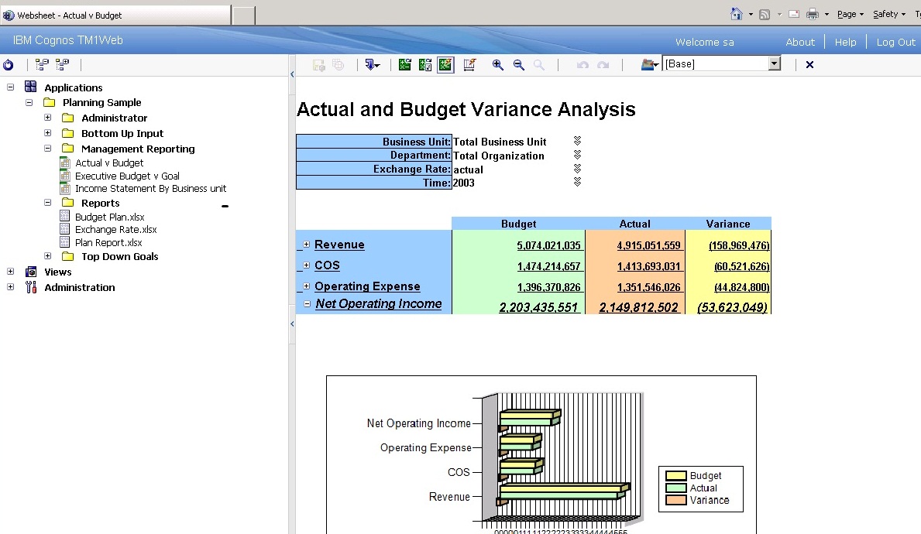The height and width of the screenshot is (534, 921).
Task: Click the Administration tools icon in the tree
Action: click(x=31, y=287)
